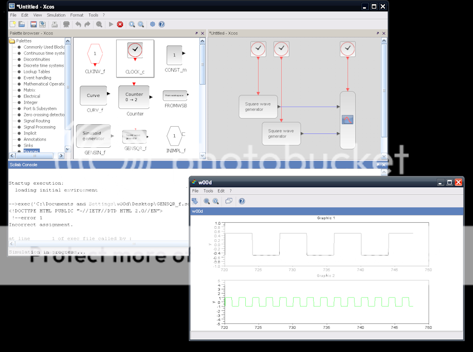The width and height of the screenshot is (473, 352).
Task: Choose the Counter block in palette
Action: 135,99
